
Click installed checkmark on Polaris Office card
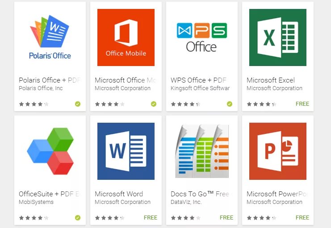tap(78, 104)
